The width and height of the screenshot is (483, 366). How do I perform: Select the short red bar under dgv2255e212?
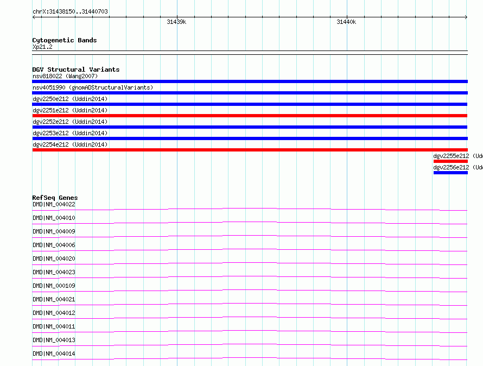450,161
